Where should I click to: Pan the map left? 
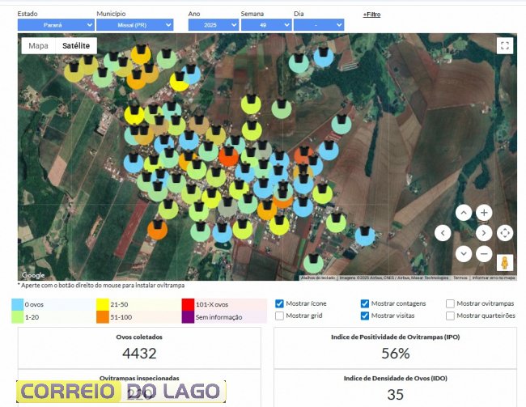[x=443, y=233]
